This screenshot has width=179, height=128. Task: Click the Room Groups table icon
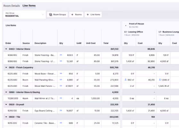pyautogui.click(x=50, y=15)
